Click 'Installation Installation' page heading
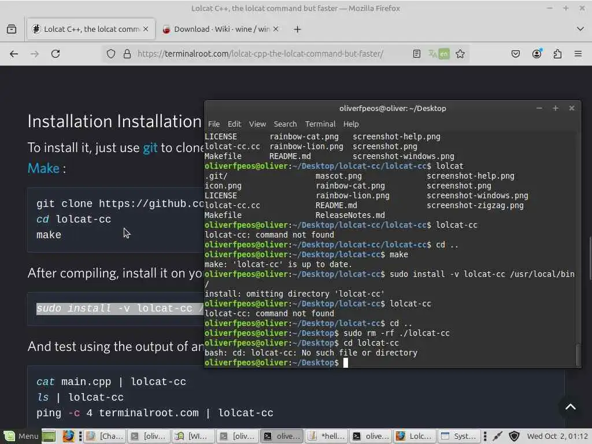 point(114,121)
